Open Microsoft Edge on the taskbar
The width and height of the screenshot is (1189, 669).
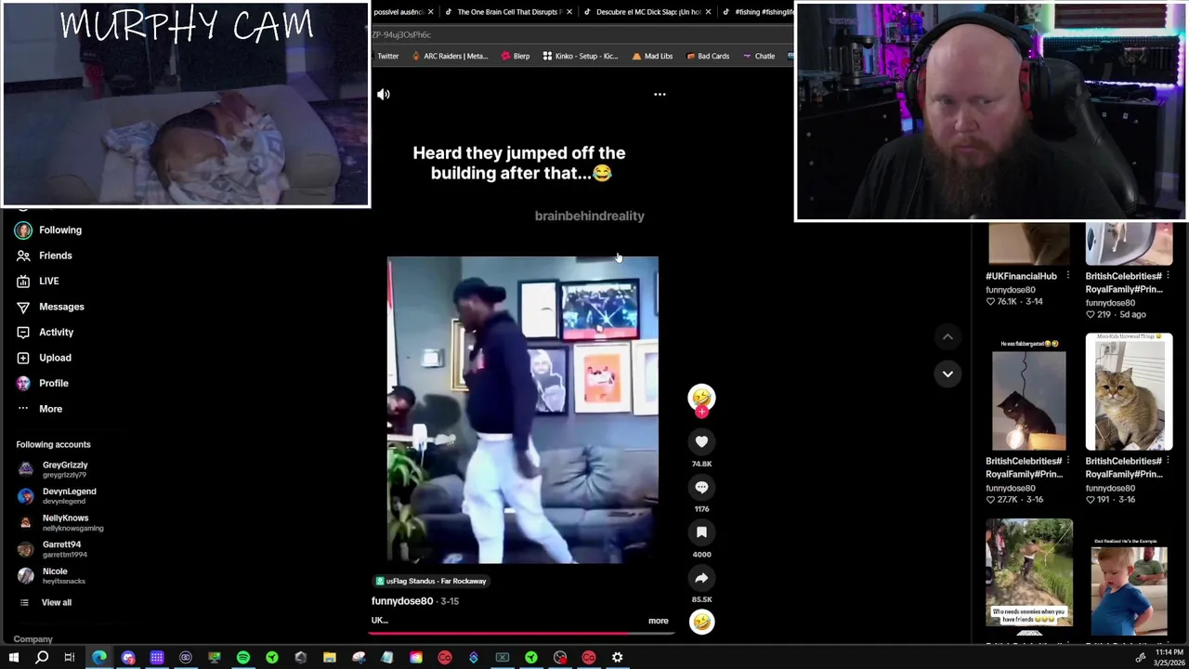click(99, 658)
